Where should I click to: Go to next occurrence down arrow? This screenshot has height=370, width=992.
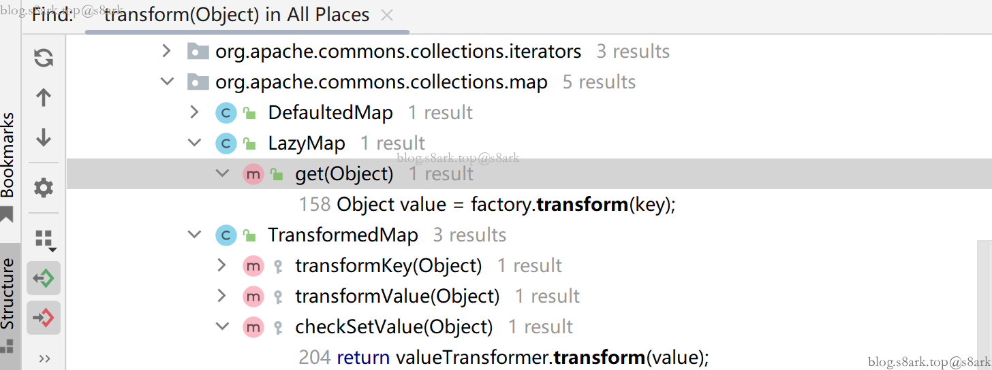pos(44,137)
